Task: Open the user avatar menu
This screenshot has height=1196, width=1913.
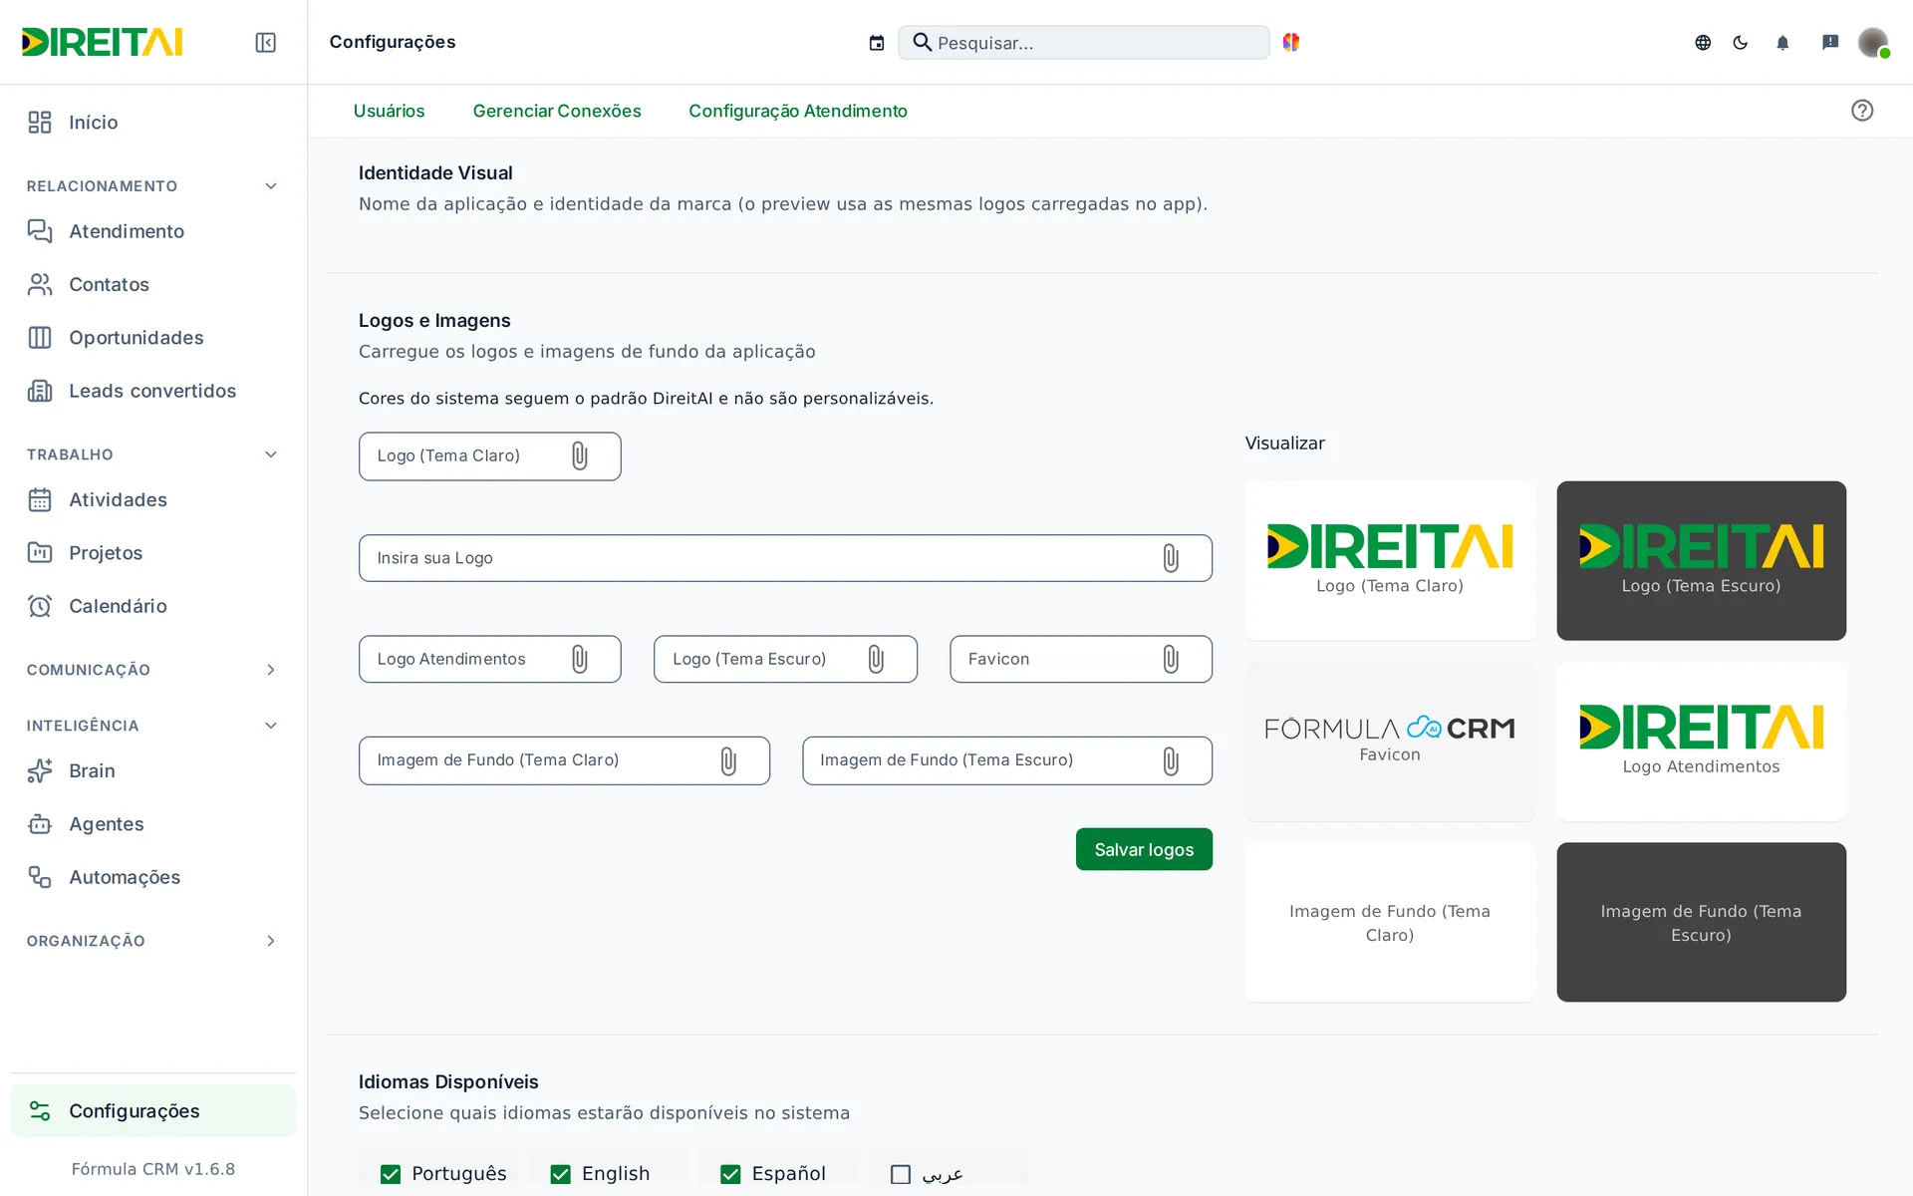Action: tap(1873, 43)
